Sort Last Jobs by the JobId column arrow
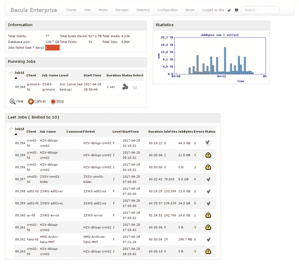299x265 pixels. pos(16,134)
